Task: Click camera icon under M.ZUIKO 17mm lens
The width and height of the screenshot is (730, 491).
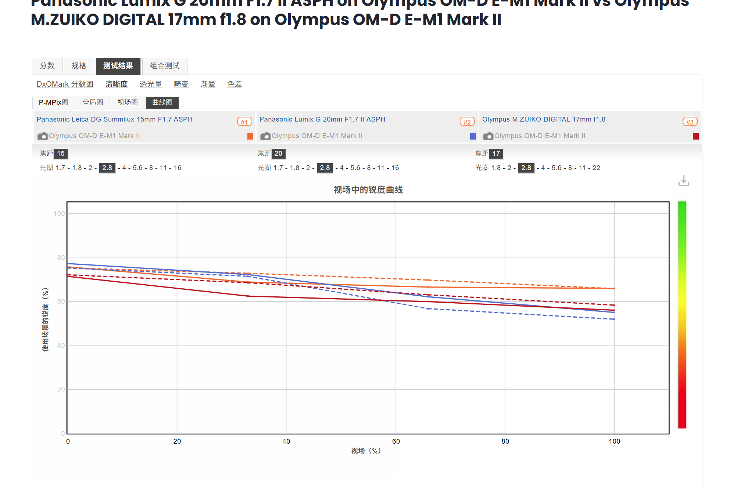Action: coord(488,136)
